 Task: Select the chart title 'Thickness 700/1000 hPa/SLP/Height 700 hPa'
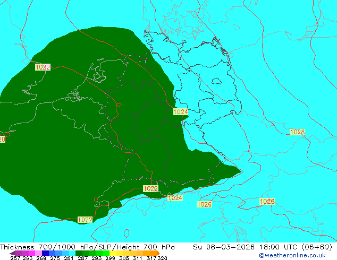(87, 247)
